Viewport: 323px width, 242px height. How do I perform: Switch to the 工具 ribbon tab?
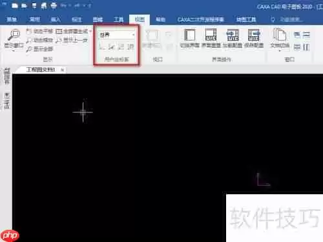118,19
